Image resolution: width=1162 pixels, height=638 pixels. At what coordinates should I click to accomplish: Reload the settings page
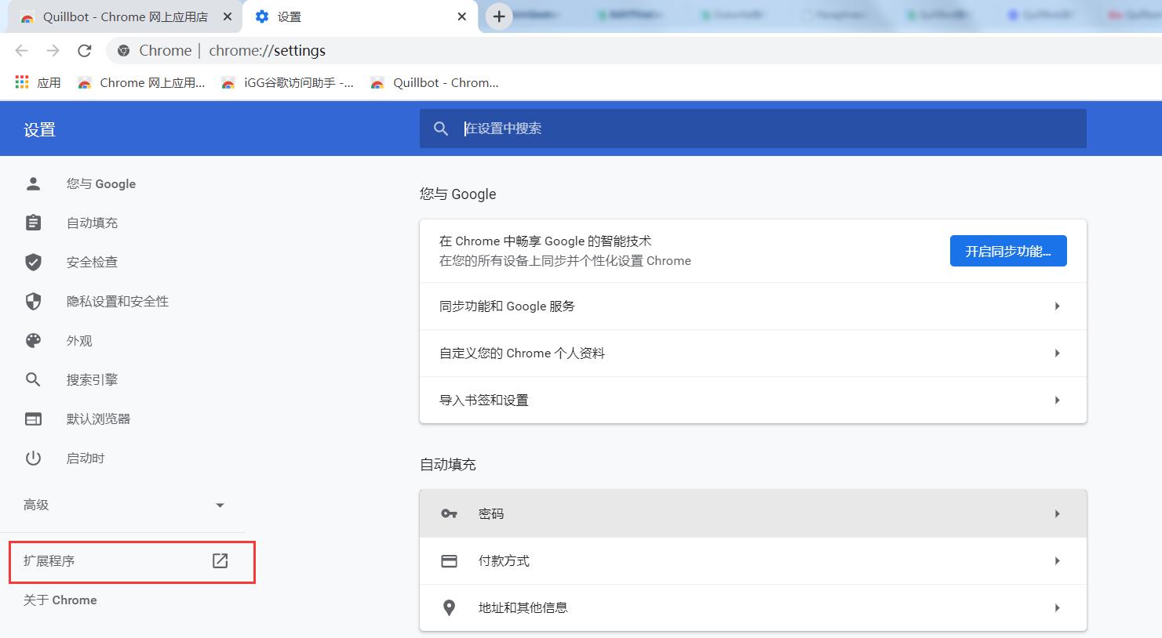pyautogui.click(x=85, y=51)
